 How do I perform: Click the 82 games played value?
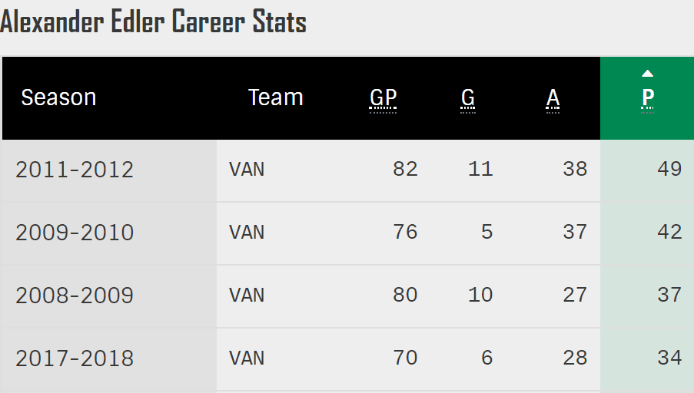coord(405,169)
